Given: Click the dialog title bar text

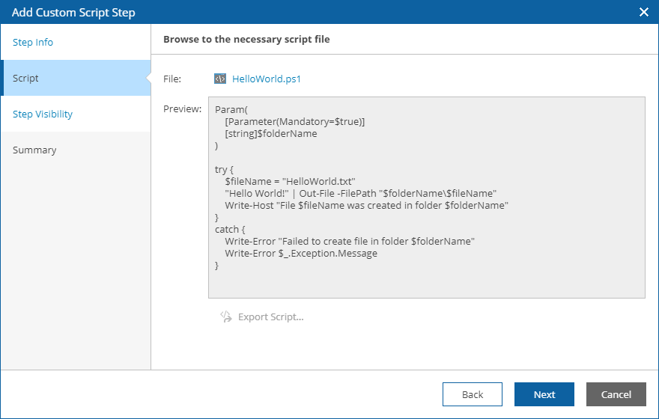Looking at the screenshot, I should tap(73, 13).
